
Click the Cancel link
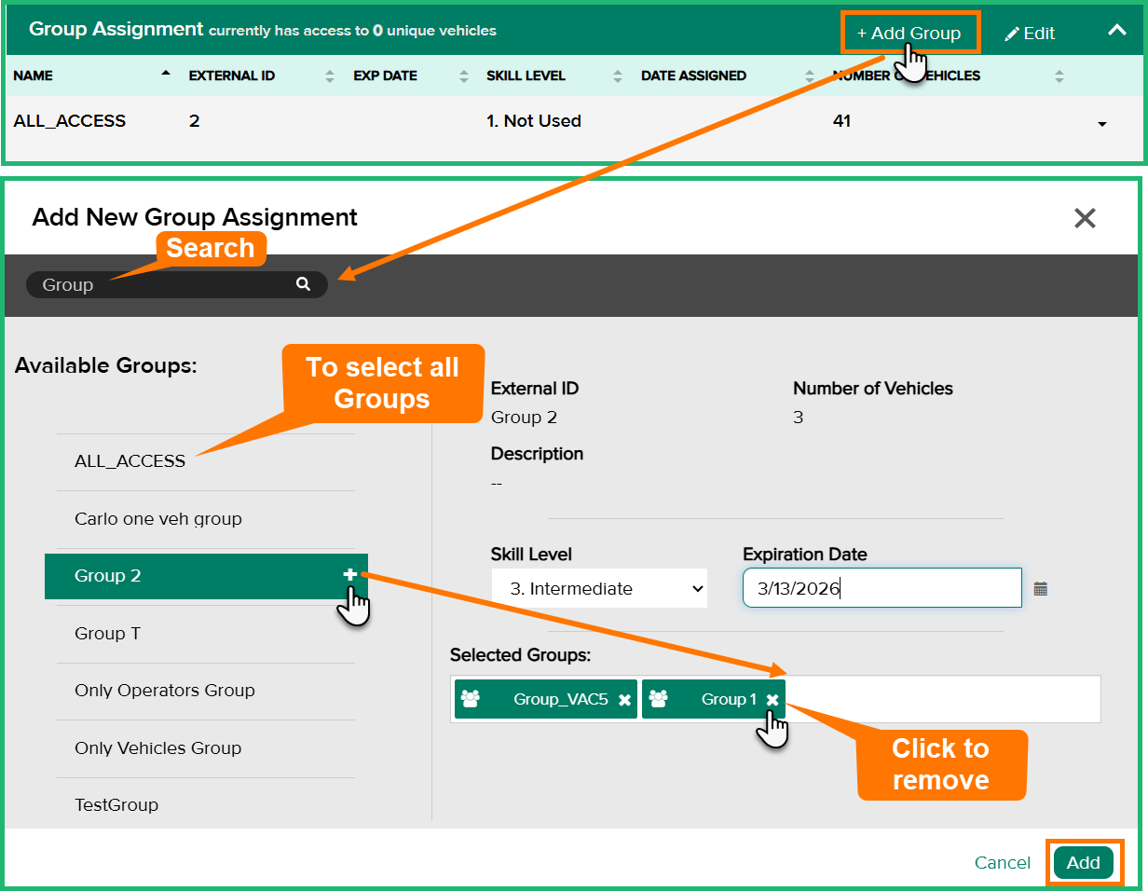click(1002, 863)
